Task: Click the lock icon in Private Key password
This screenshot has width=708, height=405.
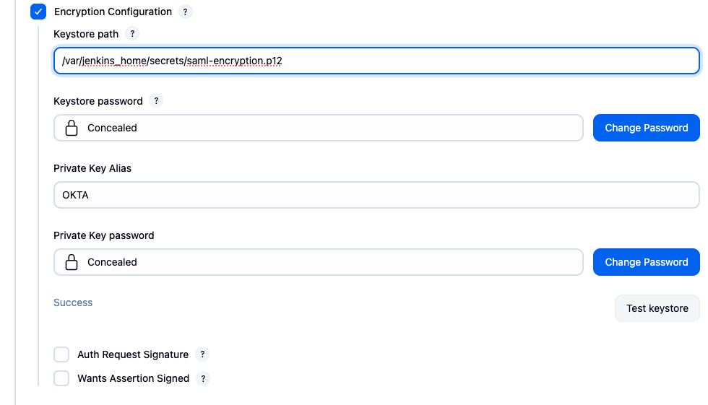Action: click(72, 262)
